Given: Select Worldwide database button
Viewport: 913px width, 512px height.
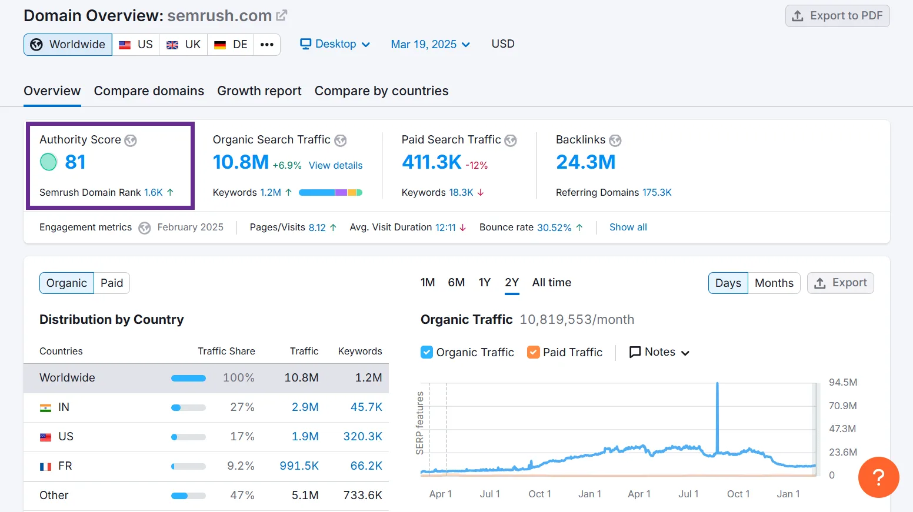Looking at the screenshot, I should pyautogui.click(x=68, y=45).
